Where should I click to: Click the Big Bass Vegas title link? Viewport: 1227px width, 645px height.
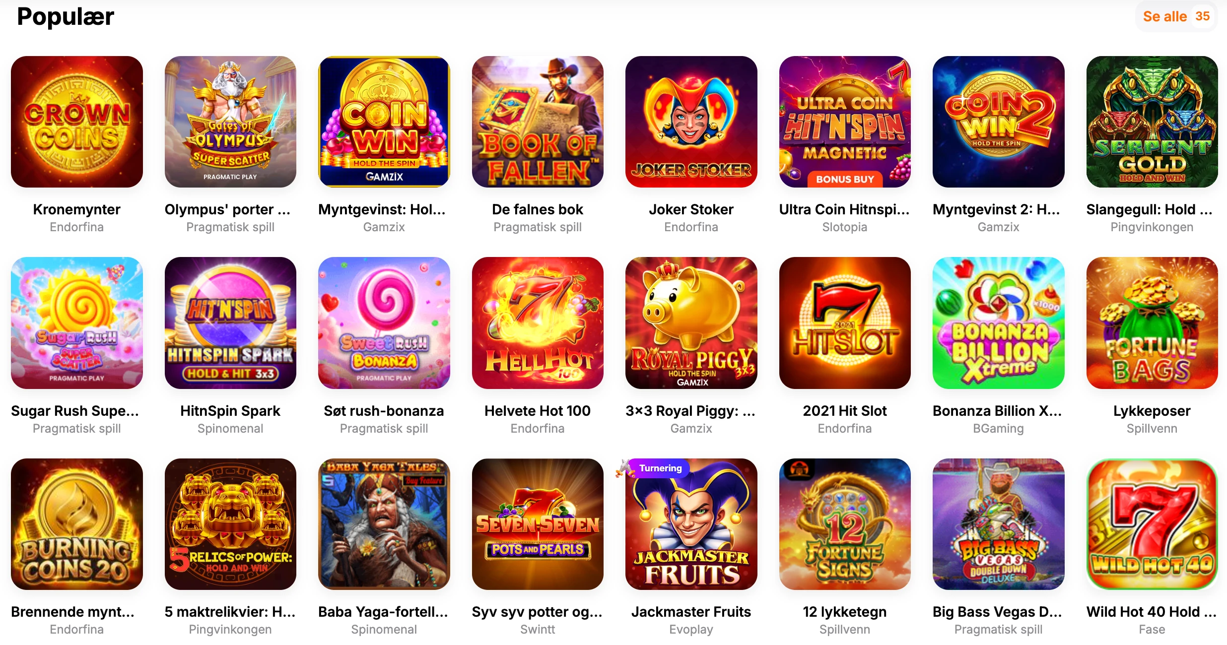point(998,612)
